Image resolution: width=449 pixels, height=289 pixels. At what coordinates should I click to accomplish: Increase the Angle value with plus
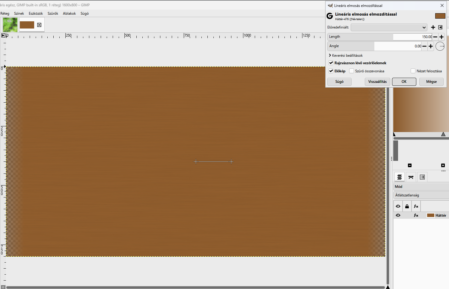[431, 46]
